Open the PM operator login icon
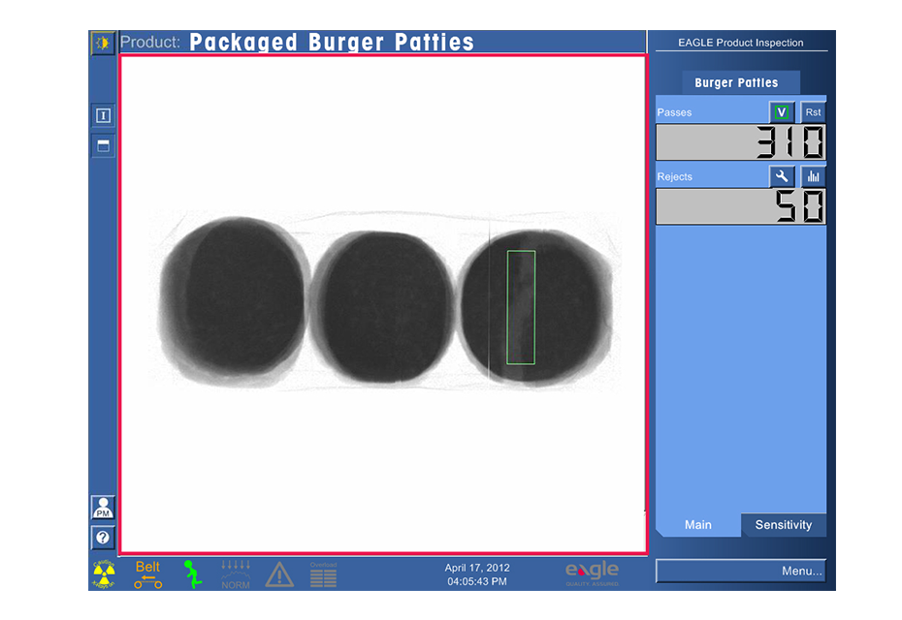This screenshot has width=902, height=620. [102, 507]
